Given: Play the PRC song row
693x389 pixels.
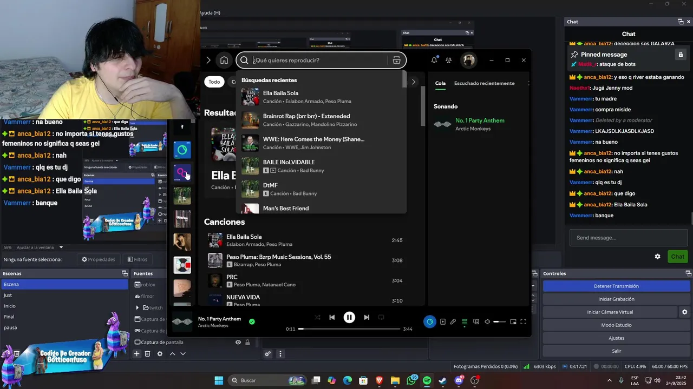Looking at the screenshot, I should [306, 280].
